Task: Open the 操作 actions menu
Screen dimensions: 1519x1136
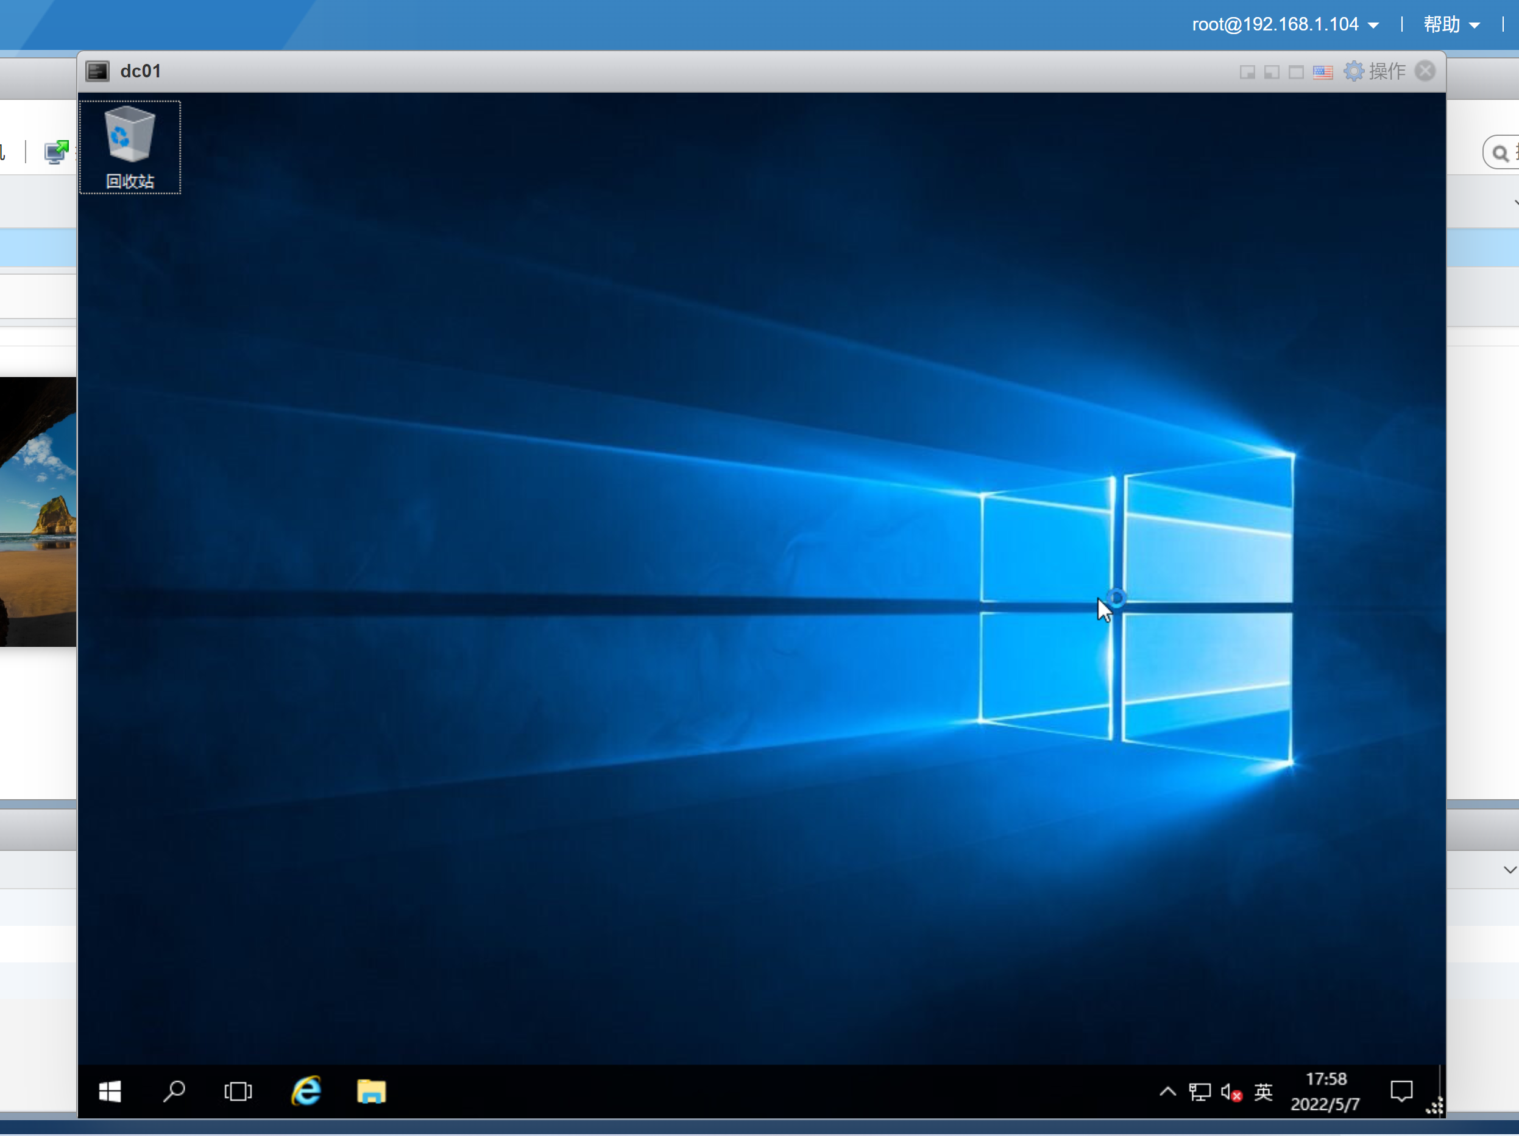Action: [x=1375, y=71]
